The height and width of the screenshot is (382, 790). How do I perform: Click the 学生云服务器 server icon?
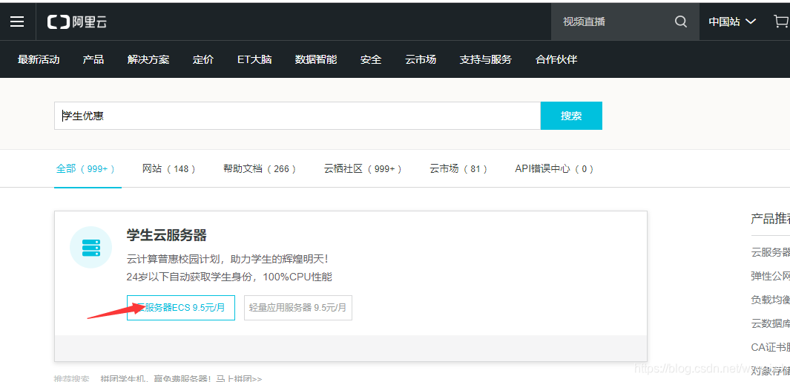tap(90, 247)
